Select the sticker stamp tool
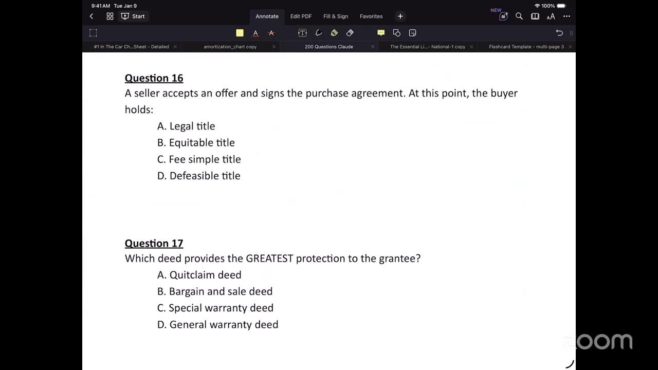The width and height of the screenshot is (658, 370). click(x=412, y=33)
